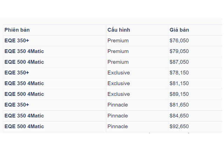Click the Cấu hình column header

pyautogui.click(x=119, y=30)
